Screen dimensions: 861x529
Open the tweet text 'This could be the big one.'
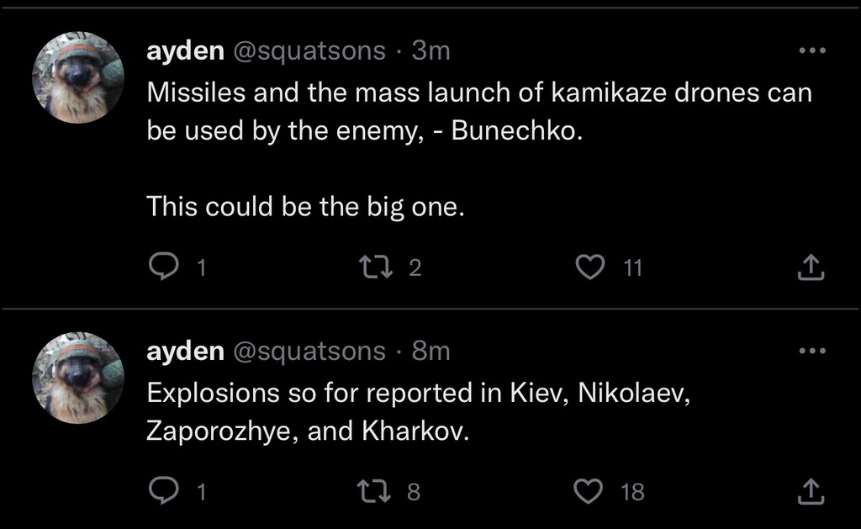click(x=305, y=207)
